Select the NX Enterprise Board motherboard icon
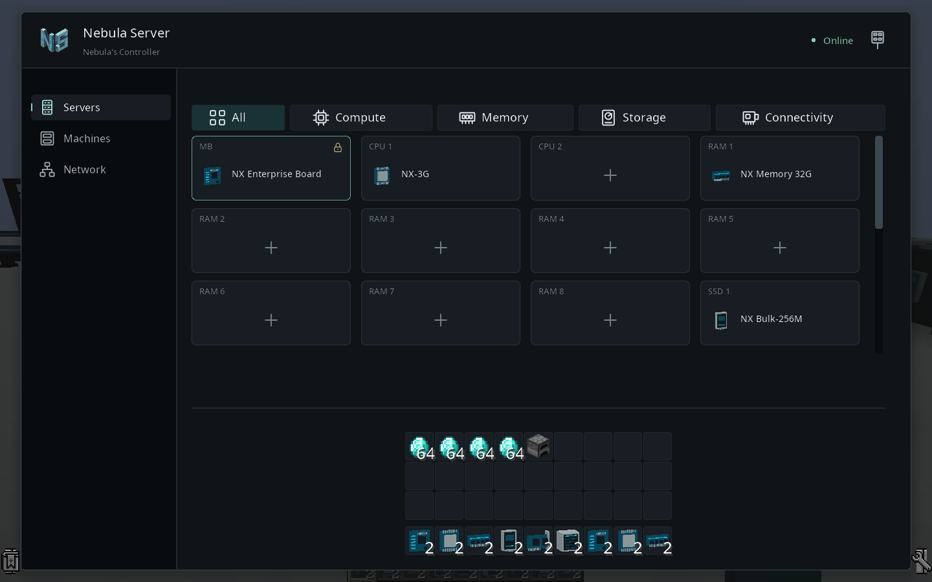Image resolution: width=932 pixels, height=582 pixels. [x=212, y=175]
